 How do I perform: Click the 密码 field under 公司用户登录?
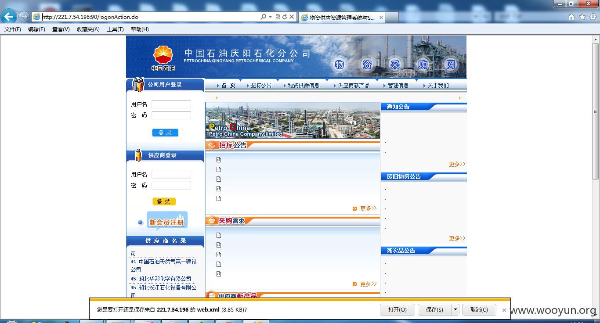coord(171,115)
